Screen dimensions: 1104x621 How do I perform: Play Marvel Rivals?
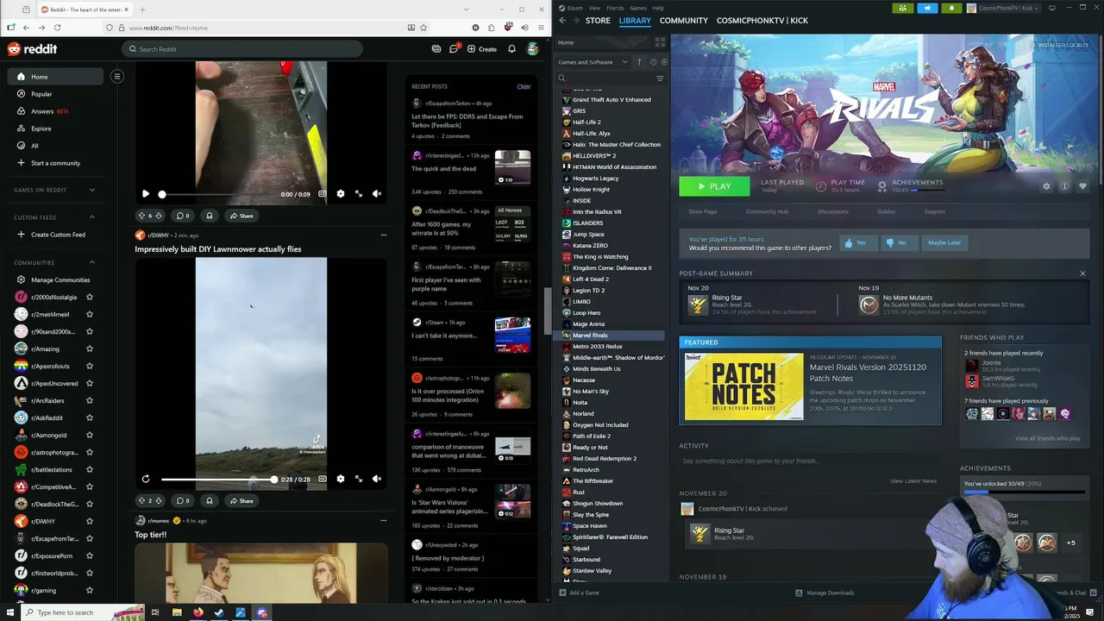(714, 186)
